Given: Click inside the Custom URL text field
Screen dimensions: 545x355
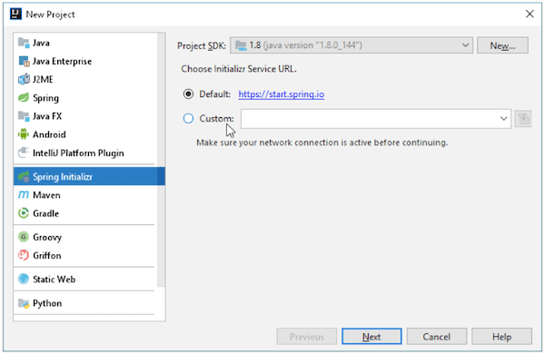Looking at the screenshot, I should pyautogui.click(x=369, y=119).
